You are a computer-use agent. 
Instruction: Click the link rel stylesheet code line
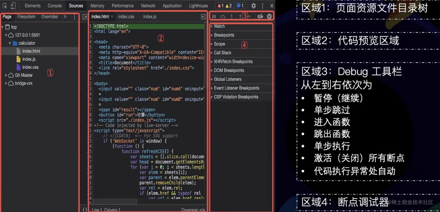coord(146,68)
